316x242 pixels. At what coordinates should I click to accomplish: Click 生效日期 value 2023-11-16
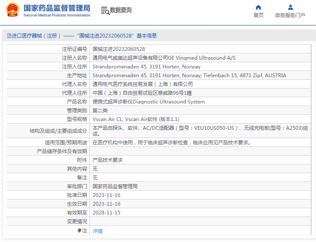click(x=107, y=204)
